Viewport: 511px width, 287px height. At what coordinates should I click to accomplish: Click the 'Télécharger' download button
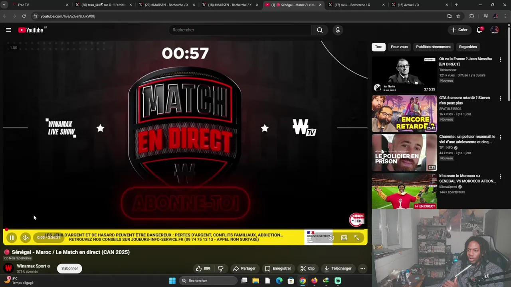tap(338, 268)
